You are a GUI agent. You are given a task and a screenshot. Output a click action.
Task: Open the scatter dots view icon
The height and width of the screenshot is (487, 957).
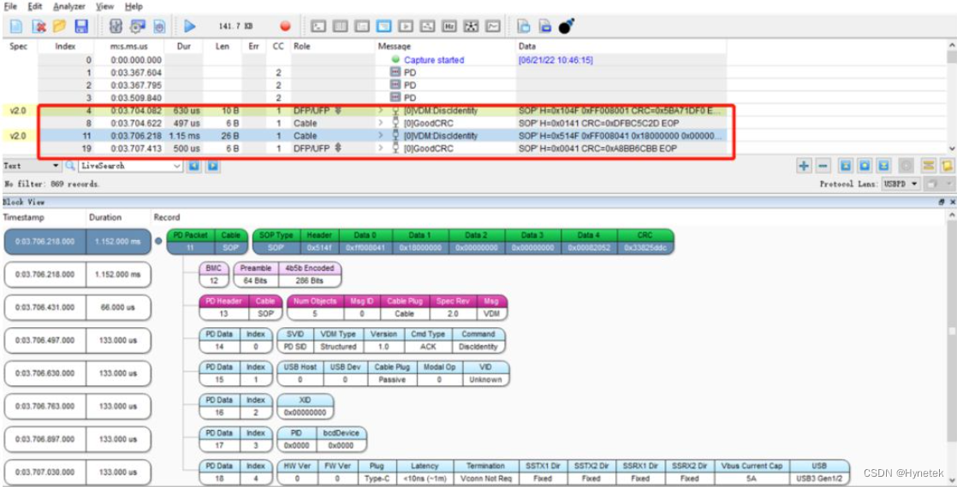click(471, 26)
